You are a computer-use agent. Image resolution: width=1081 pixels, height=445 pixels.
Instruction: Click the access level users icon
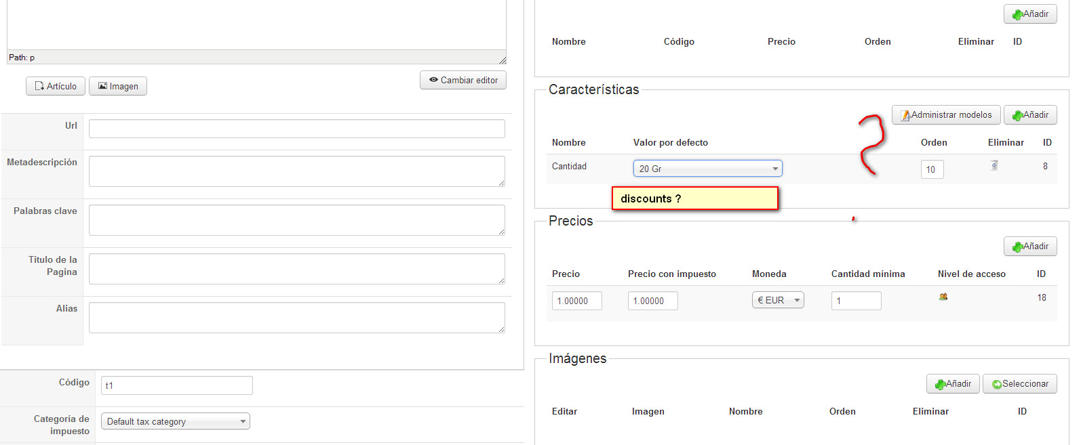[943, 297]
